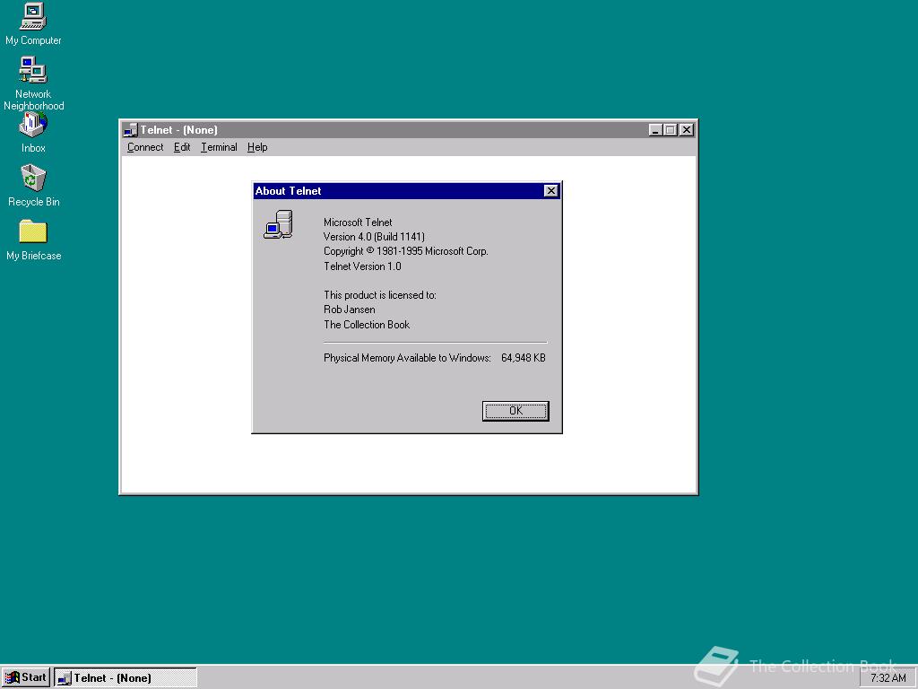Open the Help menu in Telnet
The height and width of the screenshot is (689, 918).
pos(257,147)
